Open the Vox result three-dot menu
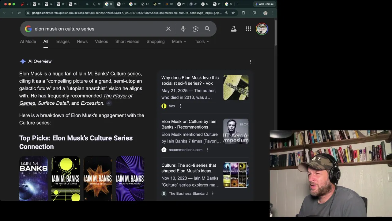This screenshot has height=221, width=392. pos(180,106)
